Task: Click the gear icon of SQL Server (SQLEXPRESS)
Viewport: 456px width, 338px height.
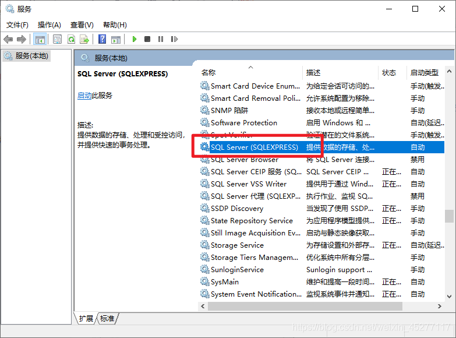Action: click(x=205, y=147)
